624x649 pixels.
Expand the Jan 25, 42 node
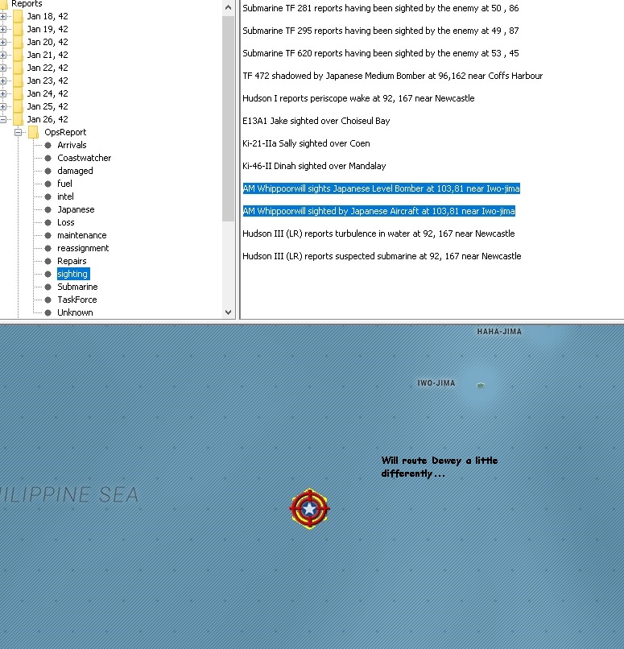[x=3, y=106]
